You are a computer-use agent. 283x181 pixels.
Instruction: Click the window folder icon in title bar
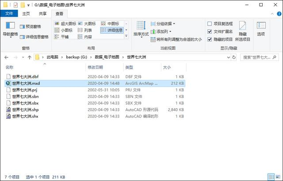click(5, 5)
